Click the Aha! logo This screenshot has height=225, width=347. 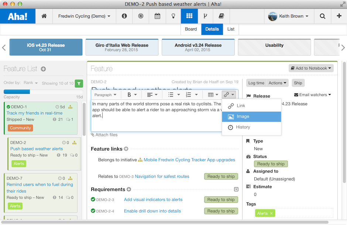click(x=18, y=16)
